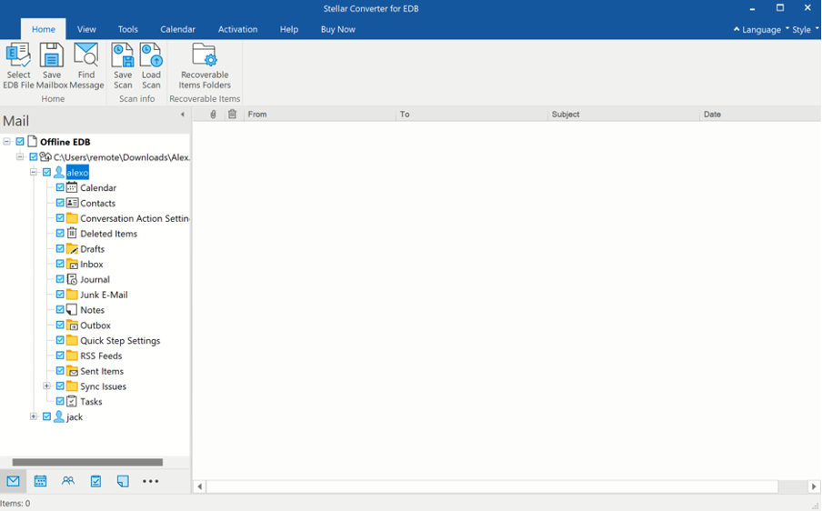Switch to Notes view in bottom bar

(123, 481)
